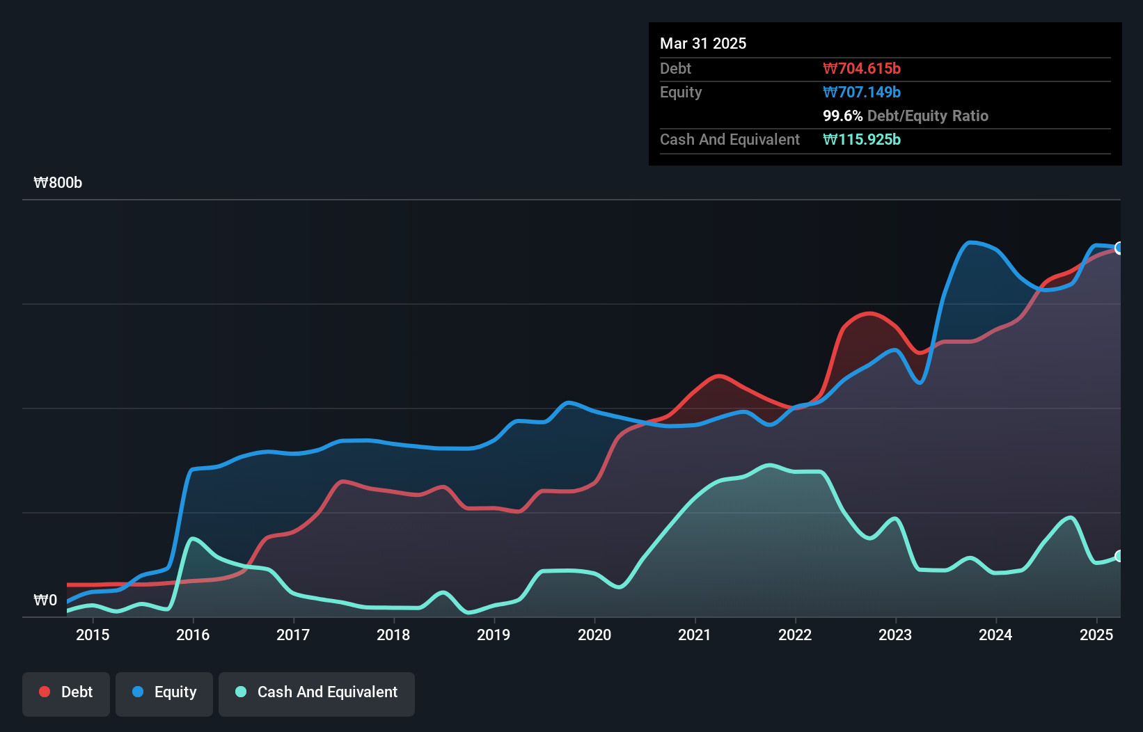Click the ₩115.925b cash value

(862, 139)
